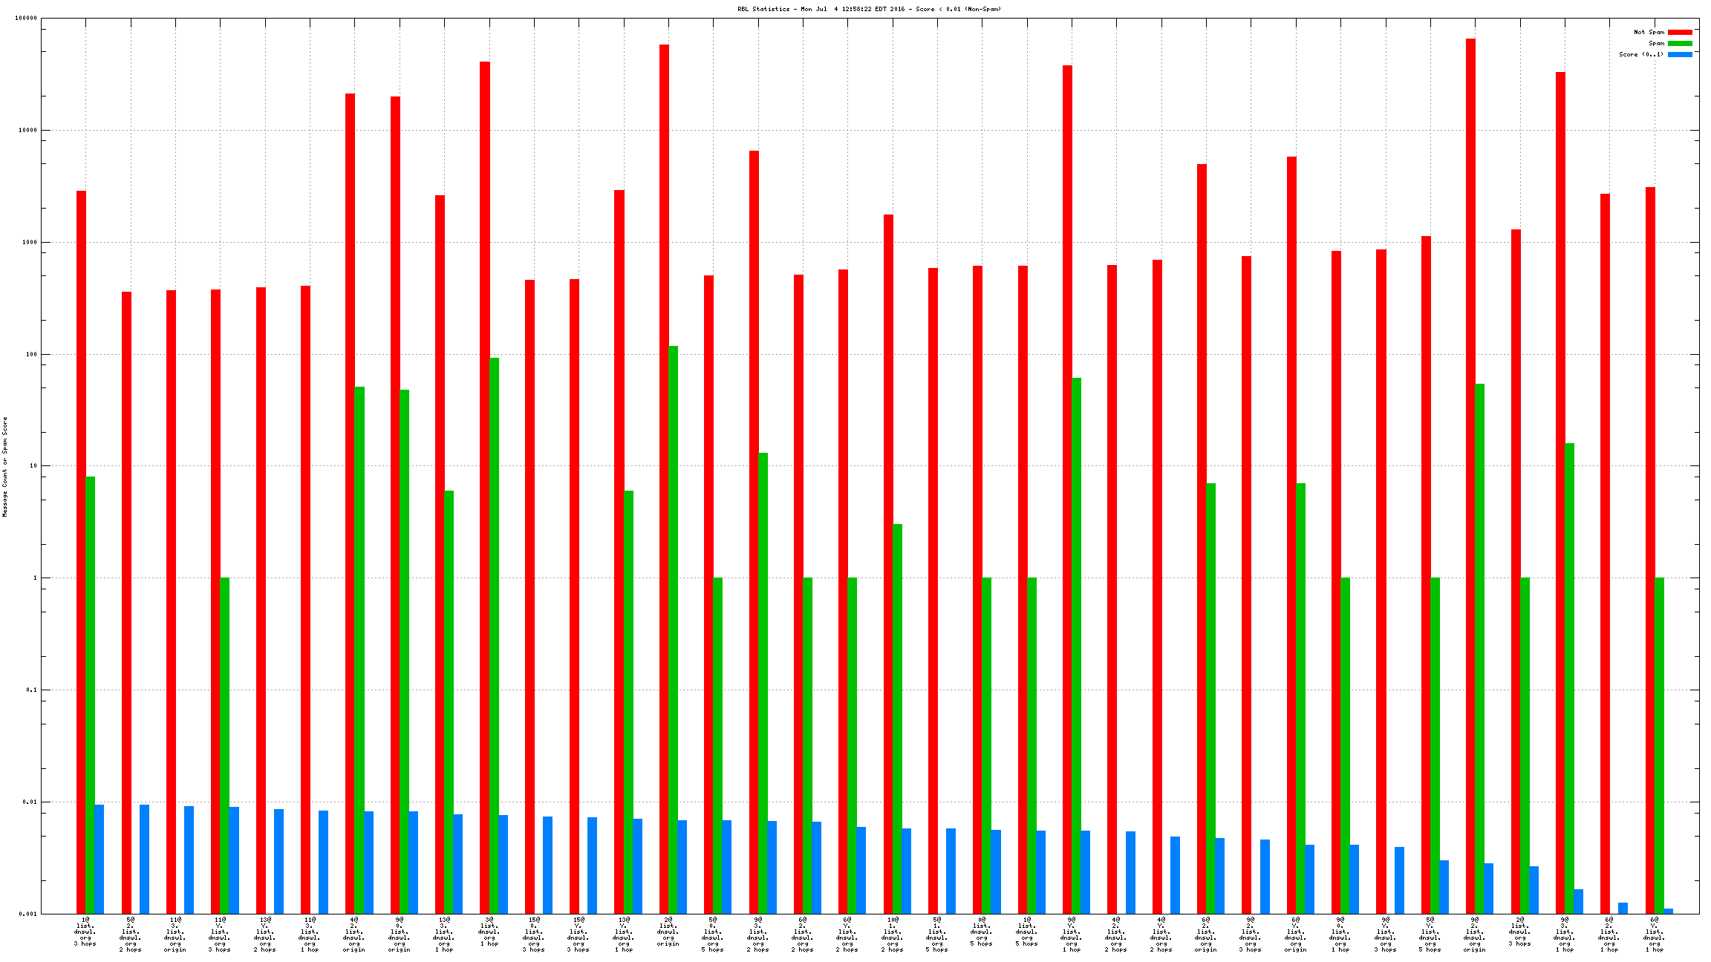Click the vertical 'Message Count or Spam Score' axis label

coord(4,466)
